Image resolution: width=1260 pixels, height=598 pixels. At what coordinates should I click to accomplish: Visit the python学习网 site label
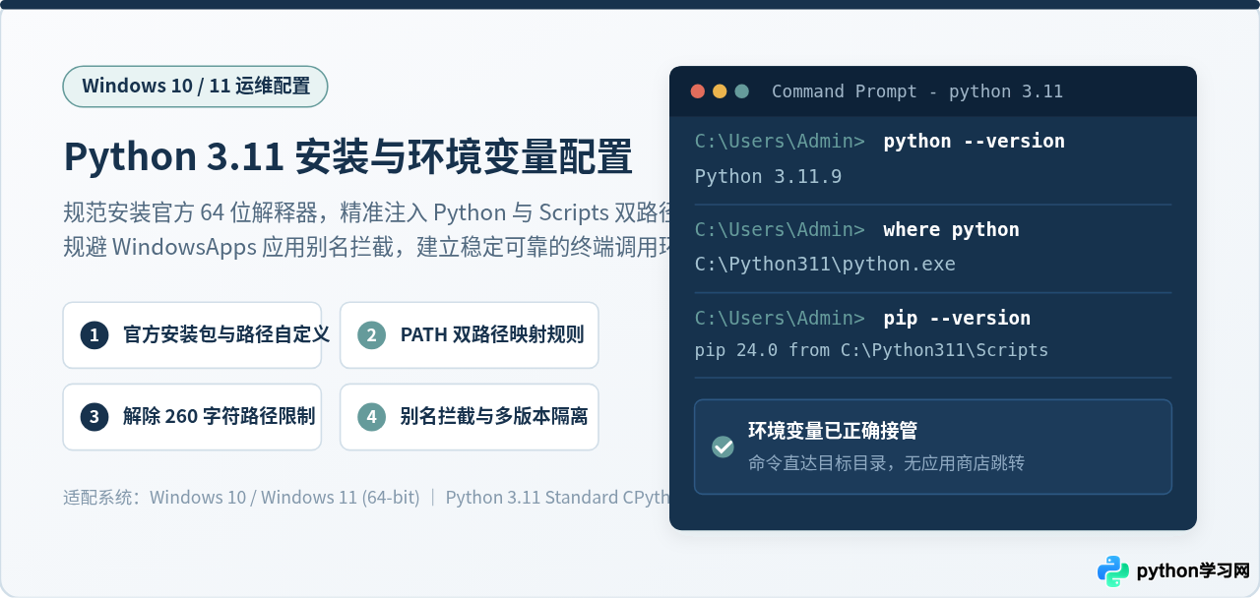[x=1192, y=571]
